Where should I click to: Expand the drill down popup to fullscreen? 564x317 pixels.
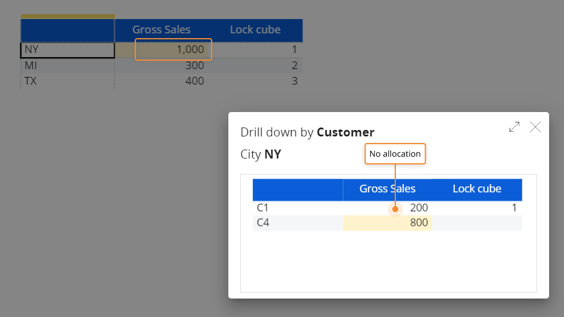click(x=514, y=127)
